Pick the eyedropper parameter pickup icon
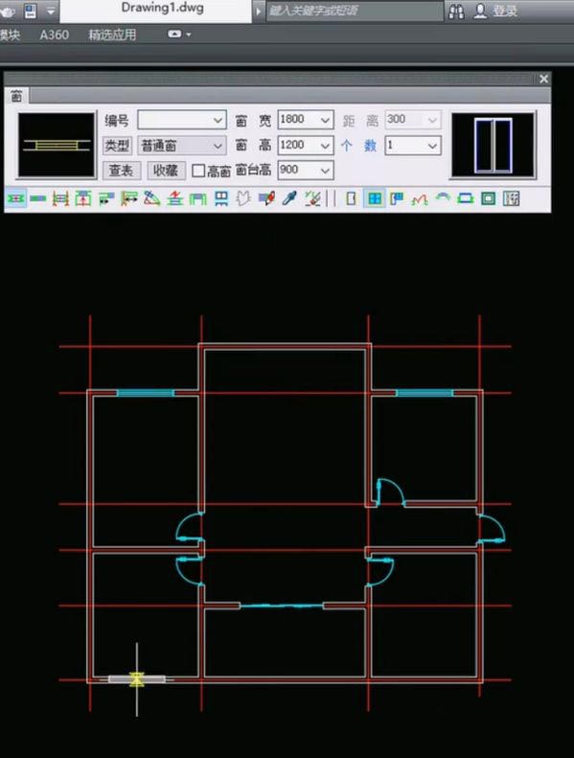This screenshot has width=574, height=758. point(289,198)
